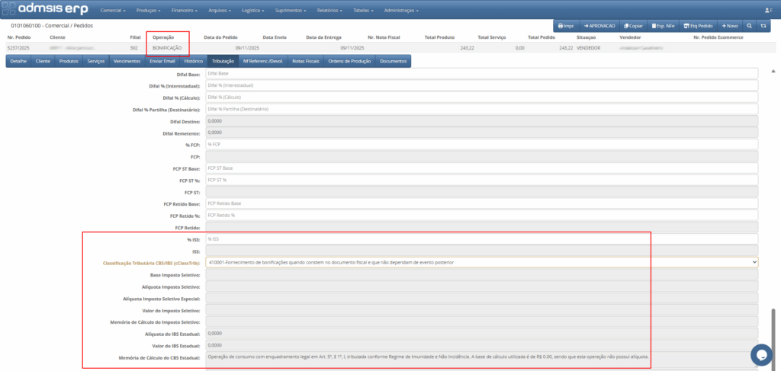Click the % ISS input field
This screenshot has height=371, width=781.
pos(481,239)
